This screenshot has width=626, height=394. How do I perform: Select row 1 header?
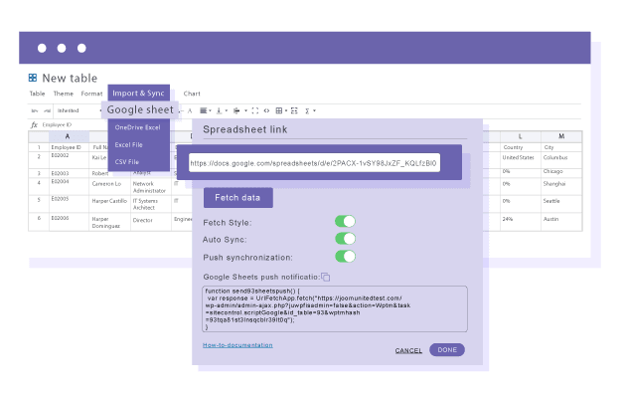39,147
